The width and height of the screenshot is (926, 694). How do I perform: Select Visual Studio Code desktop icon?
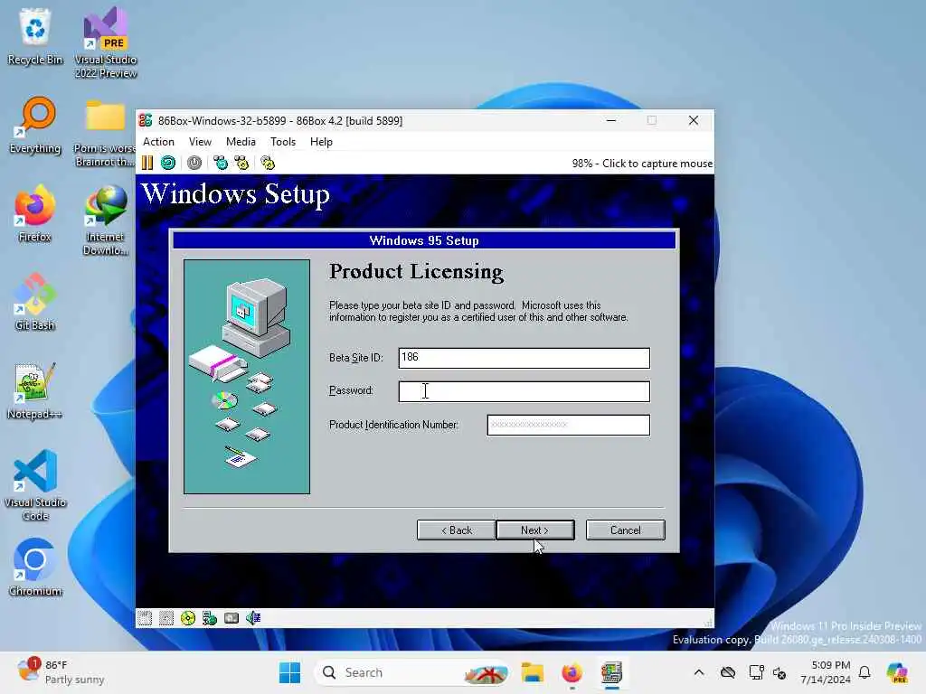pos(35,485)
